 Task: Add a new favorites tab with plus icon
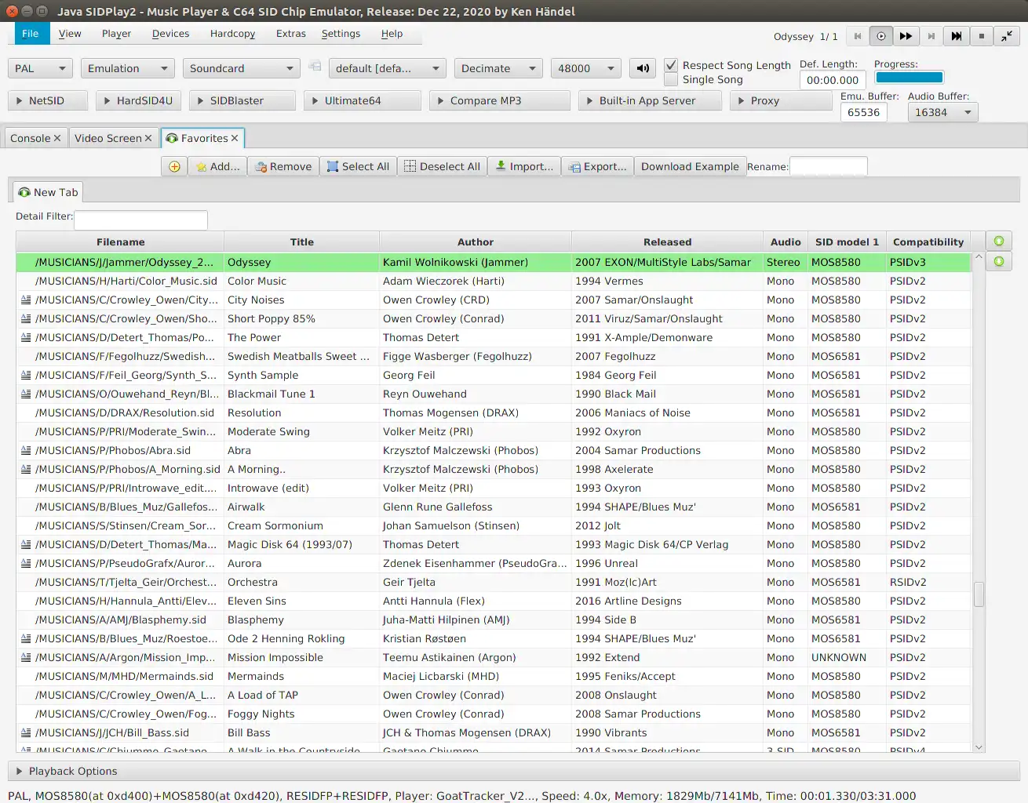(x=174, y=166)
